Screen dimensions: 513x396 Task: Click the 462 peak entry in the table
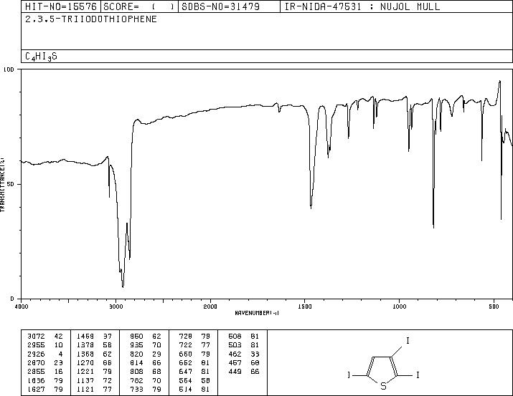(235, 354)
